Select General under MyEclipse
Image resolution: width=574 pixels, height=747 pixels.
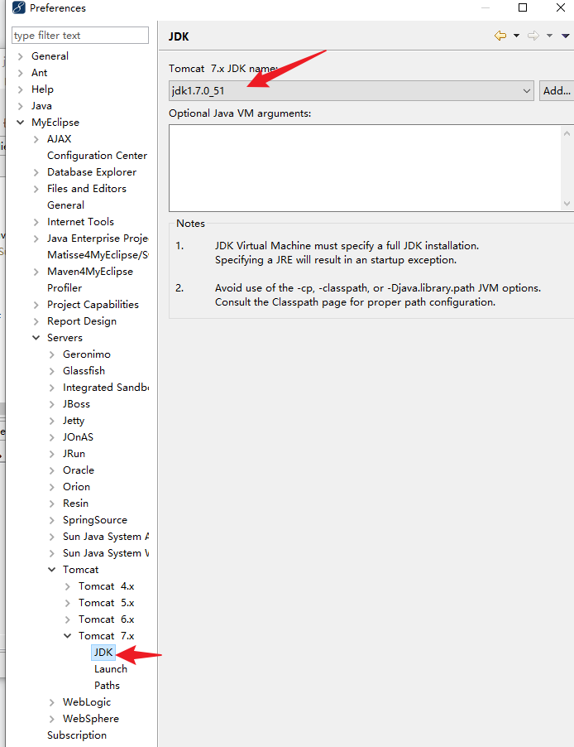point(65,205)
